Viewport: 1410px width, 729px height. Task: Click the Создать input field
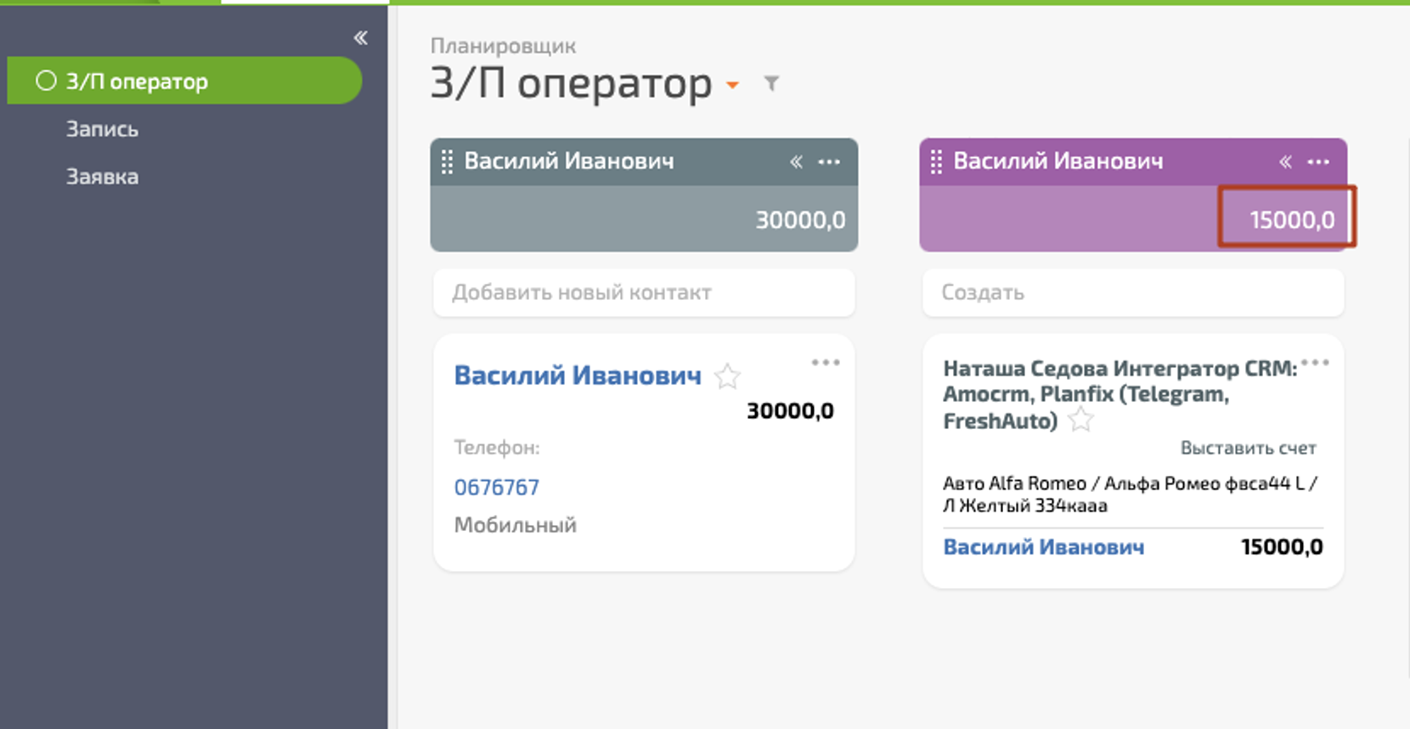1132,292
